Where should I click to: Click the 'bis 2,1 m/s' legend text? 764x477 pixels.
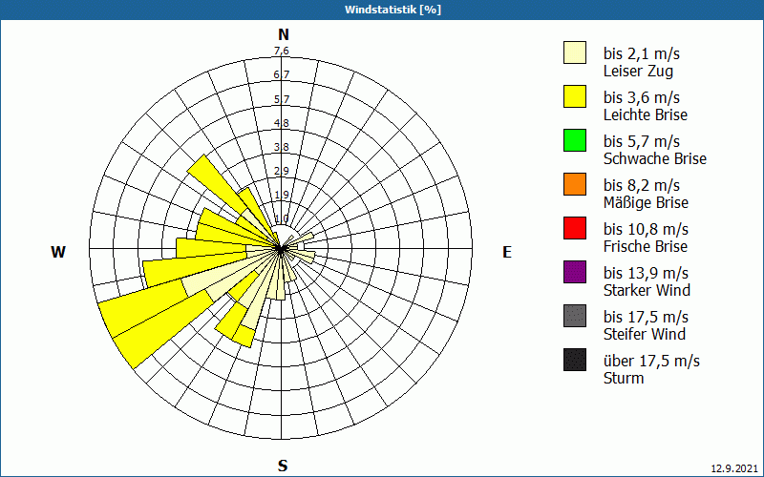641,53
